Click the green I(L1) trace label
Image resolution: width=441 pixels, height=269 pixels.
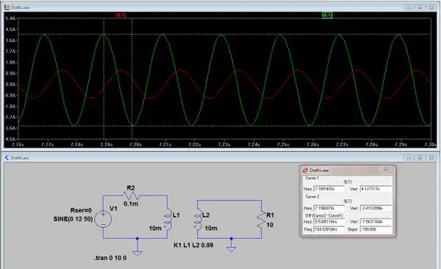[x=327, y=15]
